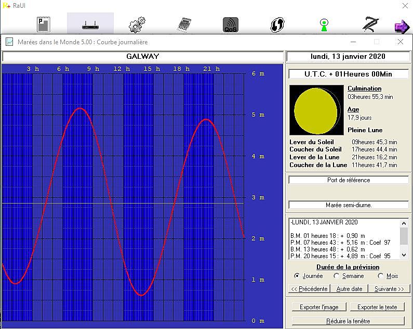Click the purple right arrow icon
The height and width of the screenshot is (329, 413).
pyautogui.click(x=402, y=27)
